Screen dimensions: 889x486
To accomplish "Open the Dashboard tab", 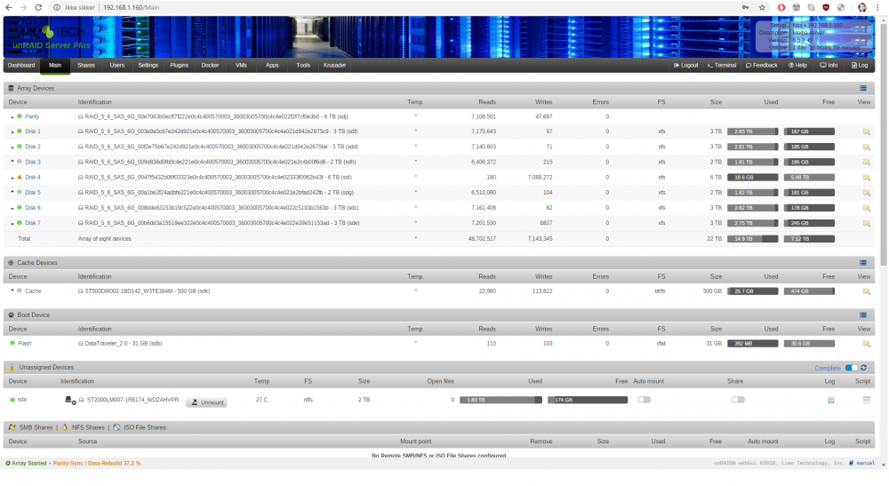I will coord(21,65).
